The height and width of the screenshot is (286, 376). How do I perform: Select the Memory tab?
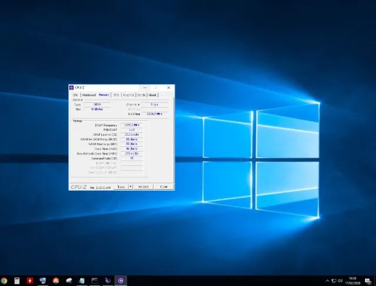[104, 95]
